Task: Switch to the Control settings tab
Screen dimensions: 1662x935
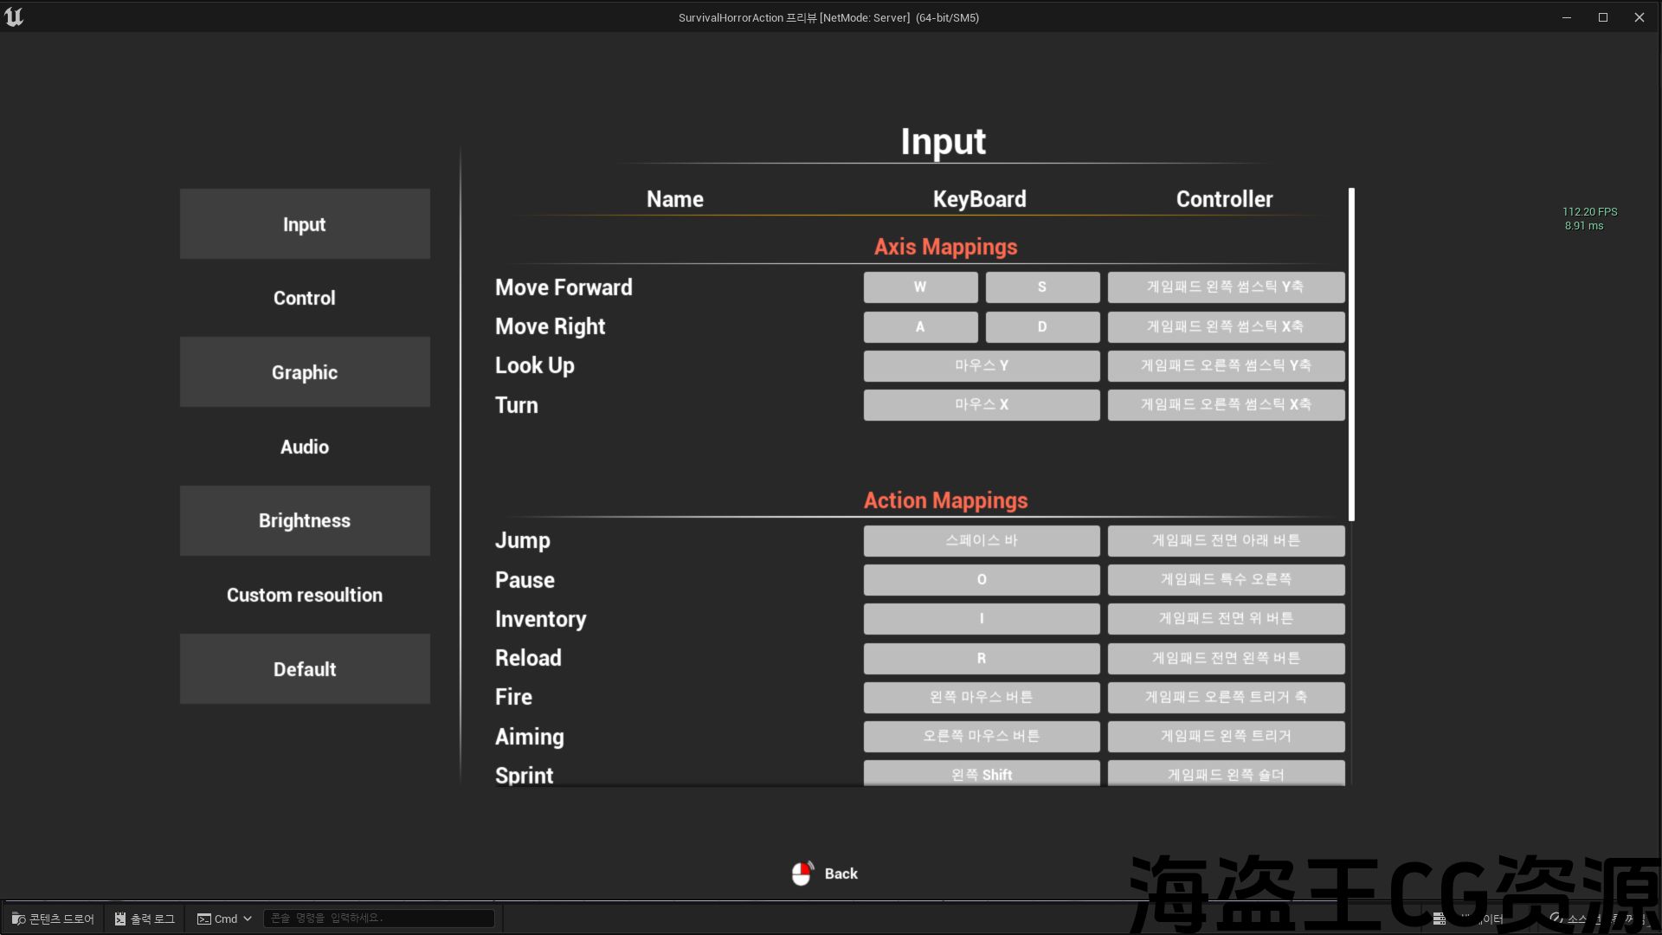Action: point(304,298)
